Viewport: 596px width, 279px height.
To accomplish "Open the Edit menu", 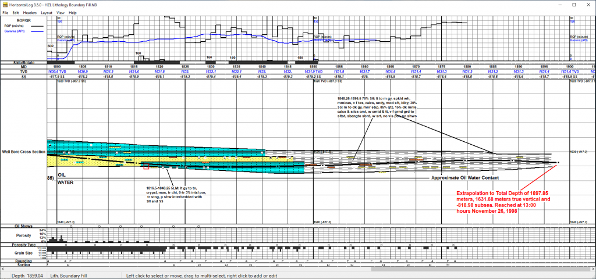I will pos(16,12).
